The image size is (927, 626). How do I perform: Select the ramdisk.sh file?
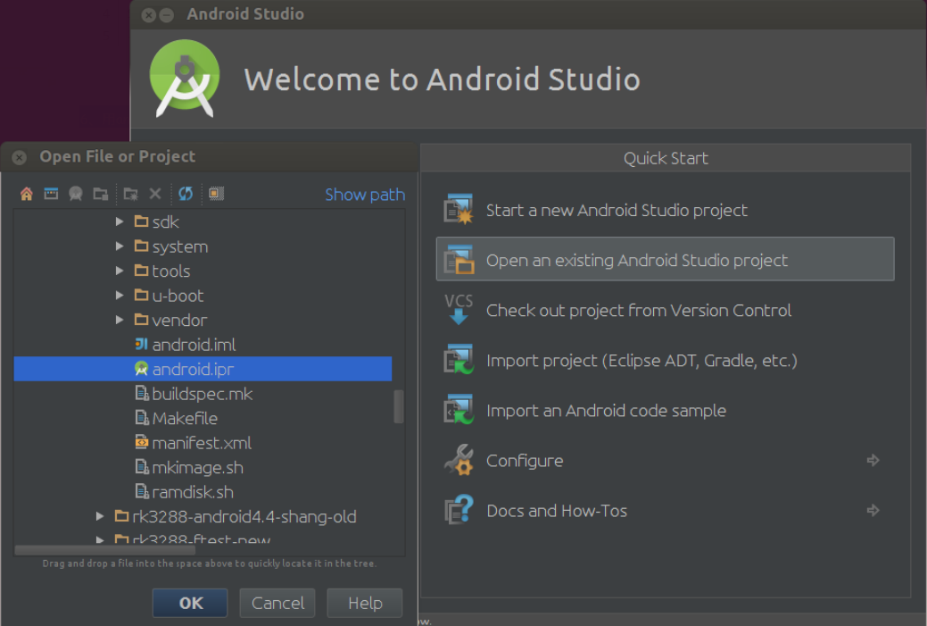point(193,492)
